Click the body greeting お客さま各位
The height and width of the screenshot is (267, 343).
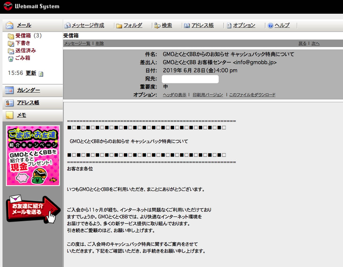(80, 169)
